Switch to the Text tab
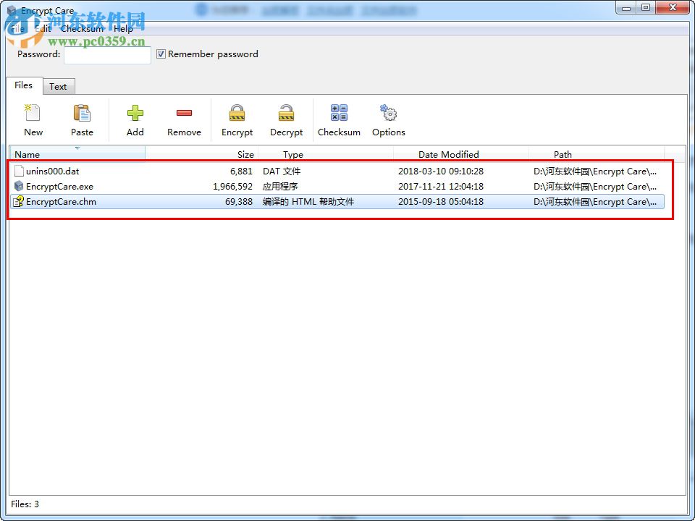 [59, 86]
